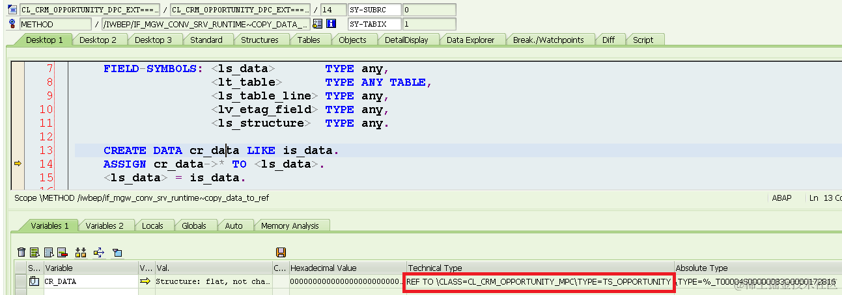Click the remove-row icon with red minus
Image resolution: width=842 pixels, height=295 pixels.
click(63, 252)
